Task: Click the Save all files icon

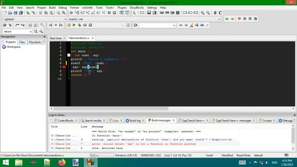Action: 21,13
